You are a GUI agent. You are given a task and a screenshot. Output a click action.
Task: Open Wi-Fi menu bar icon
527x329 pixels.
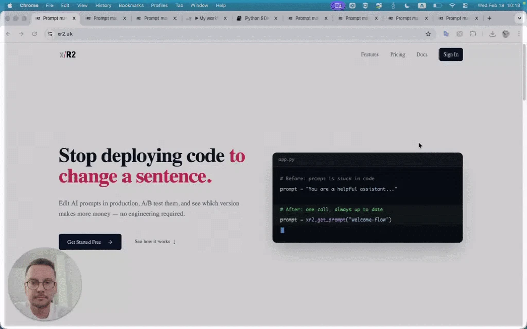(x=452, y=5)
